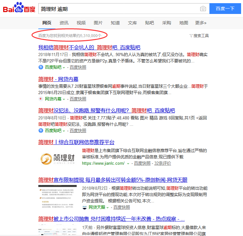The image size is (243, 236).
Task: Open the 限制提现 article thumbnail
Action: (57, 197)
